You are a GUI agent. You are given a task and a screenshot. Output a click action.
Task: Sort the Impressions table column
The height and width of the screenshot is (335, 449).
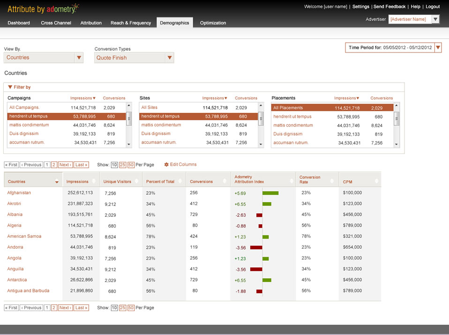94,181
